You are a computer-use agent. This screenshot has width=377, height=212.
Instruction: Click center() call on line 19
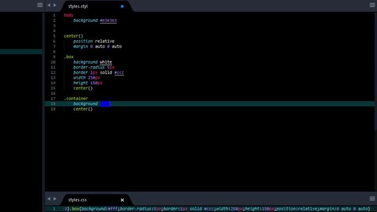[x=83, y=109]
